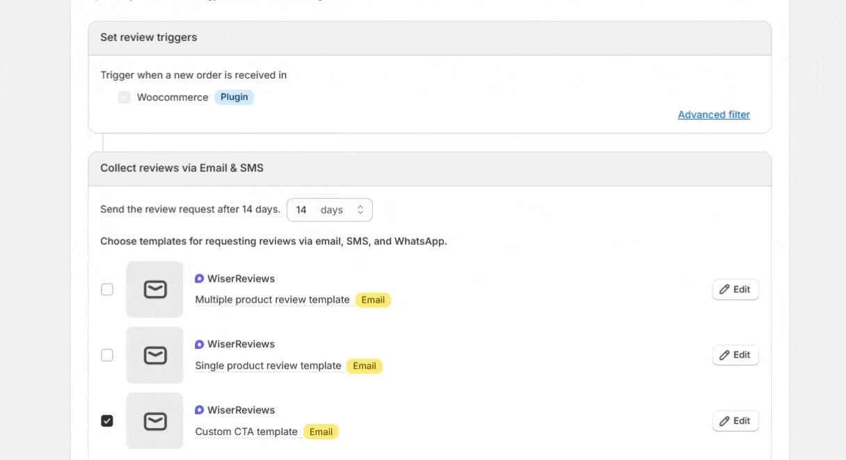Screen dimensions: 846x460
Task: Enable the Multiple product review template checkbox
Action: click(107, 290)
